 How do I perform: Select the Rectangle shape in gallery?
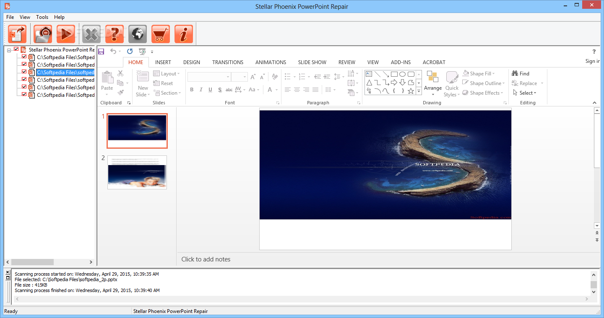(x=394, y=74)
